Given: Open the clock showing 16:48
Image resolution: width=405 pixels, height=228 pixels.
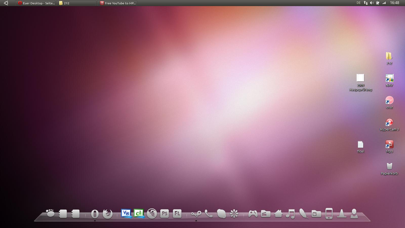Looking at the screenshot, I should pos(394,3).
